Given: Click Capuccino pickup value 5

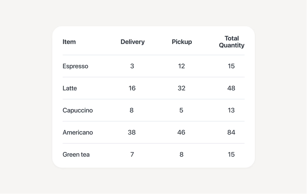Looking at the screenshot, I should [x=181, y=110].
